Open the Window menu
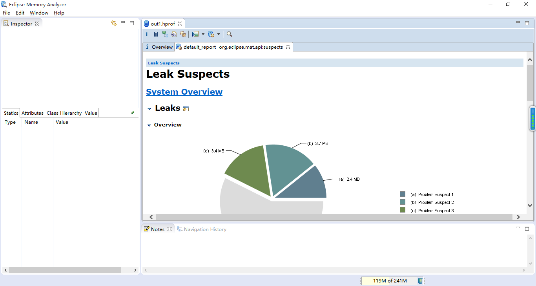536x286 pixels. click(39, 13)
